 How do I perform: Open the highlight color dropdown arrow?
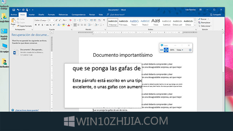click(x=66, y=25)
